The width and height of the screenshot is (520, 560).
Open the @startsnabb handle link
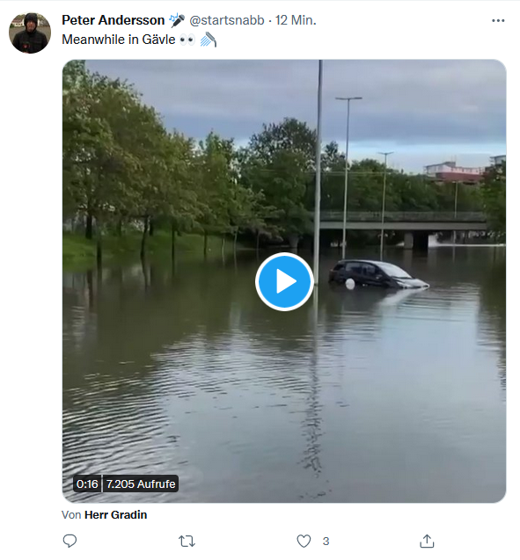click(x=227, y=20)
